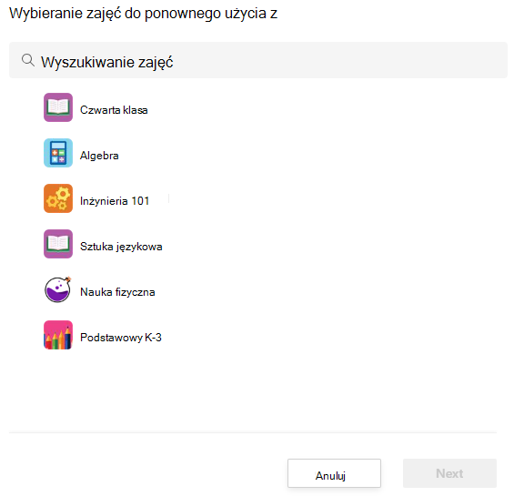
Task: Choose the Inżynieria 101 gears icon
Action: pyautogui.click(x=58, y=198)
